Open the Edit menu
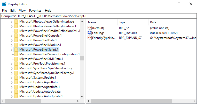The image size is (197, 104). point(13,11)
